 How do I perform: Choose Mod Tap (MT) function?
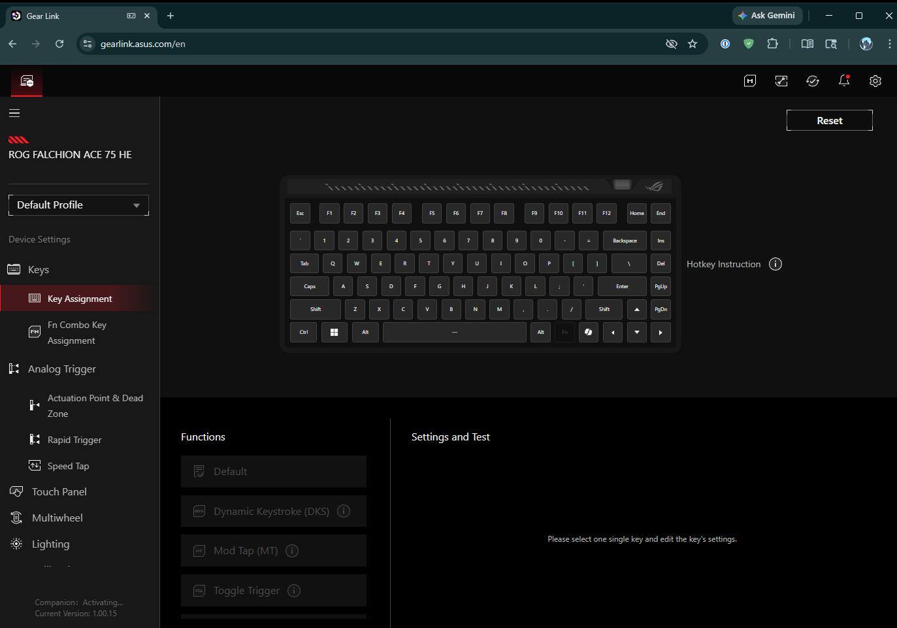tap(274, 551)
